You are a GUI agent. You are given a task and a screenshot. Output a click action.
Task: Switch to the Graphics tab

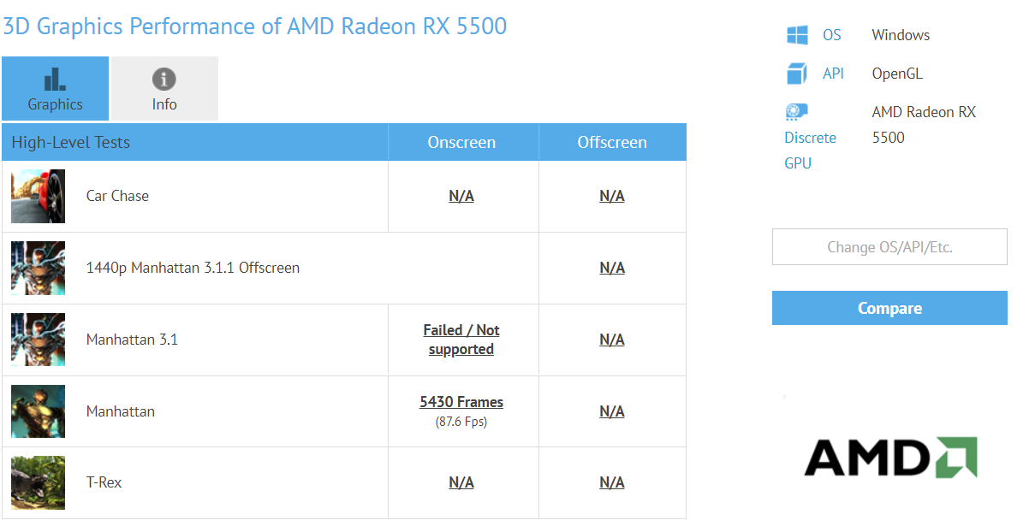(55, 89)
